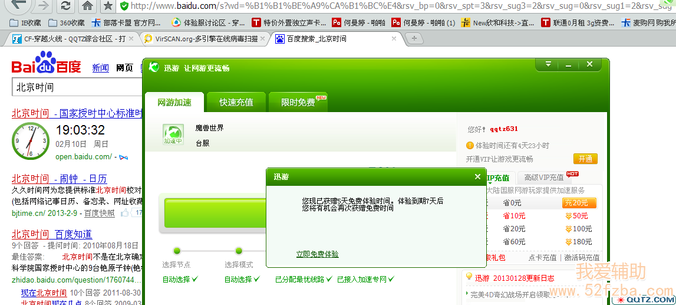Open the 迅游 window dropdown menu arrow
Screen dimensions: 676x305
(548, 64)
